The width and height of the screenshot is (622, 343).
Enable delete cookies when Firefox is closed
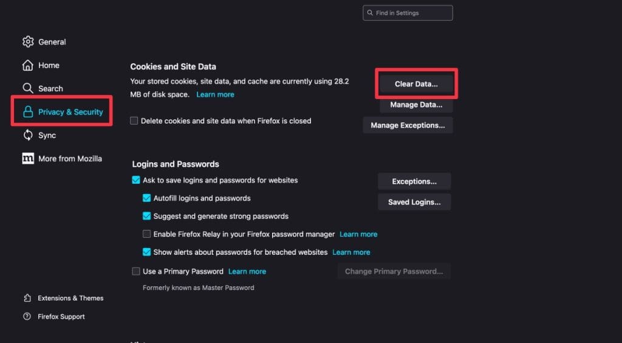click(134, 121)
